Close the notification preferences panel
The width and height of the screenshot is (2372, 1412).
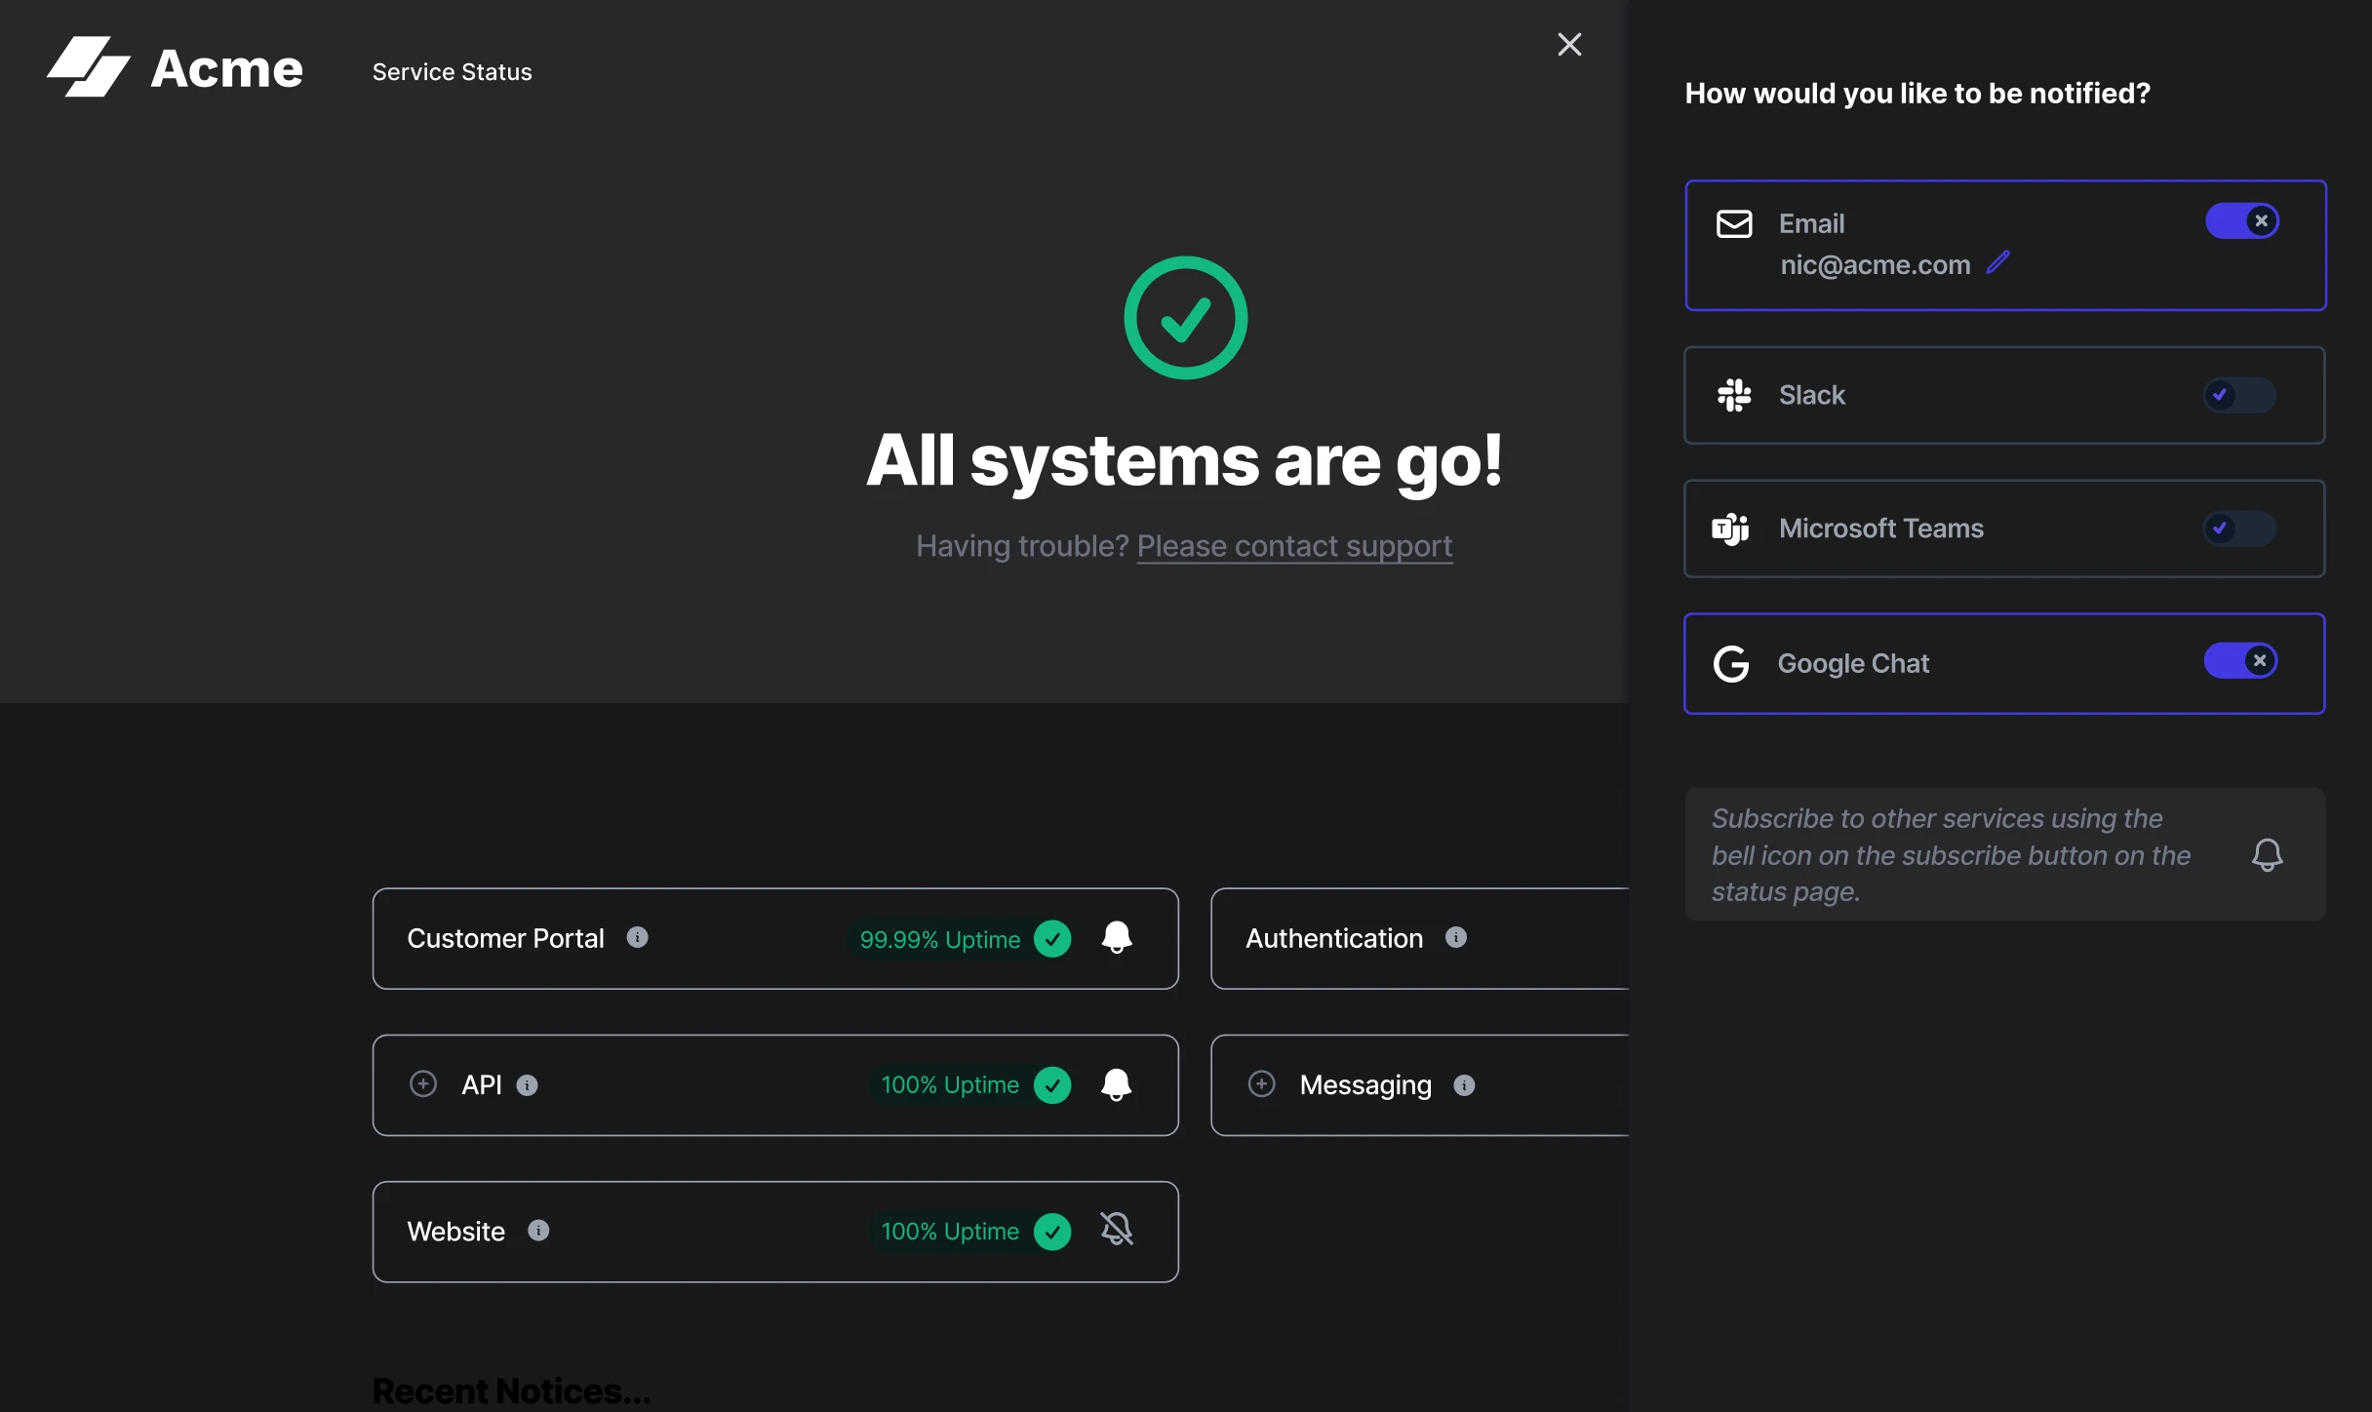click(x=1568, y=44)
